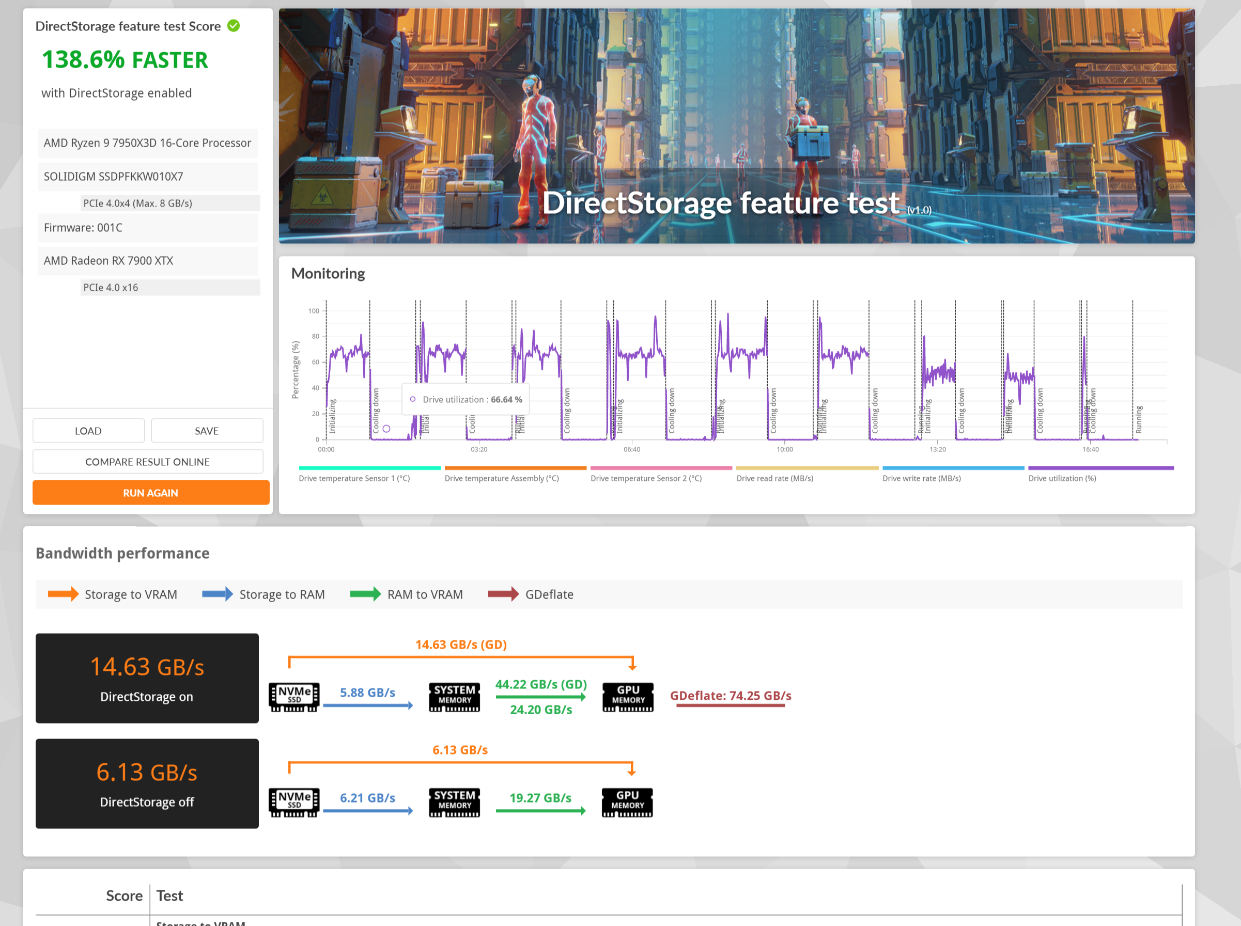Click the orange Storage to VRAM legend arrow
This screenshot has height=926, width=1241.
[63, 594]
